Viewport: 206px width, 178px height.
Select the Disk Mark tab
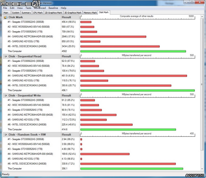coord(104,12)
